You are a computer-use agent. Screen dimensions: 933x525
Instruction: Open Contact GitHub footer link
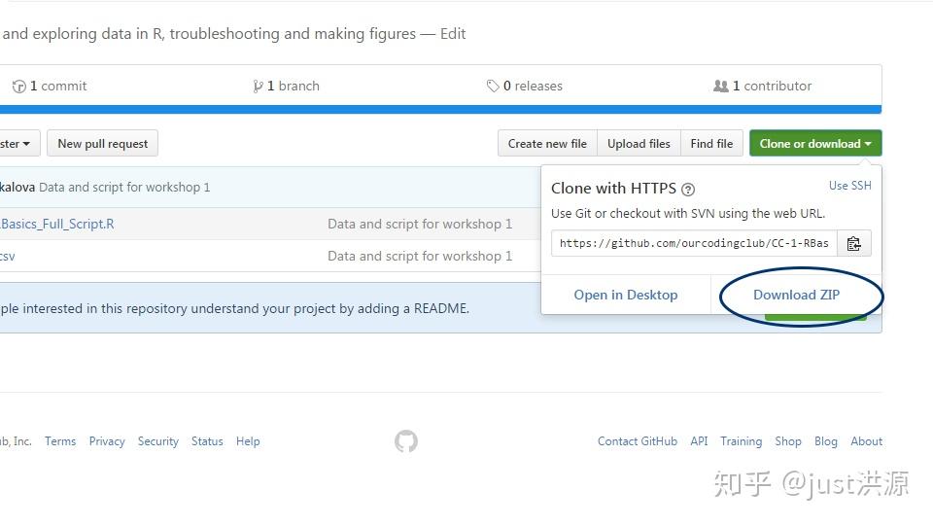(637, 441)
